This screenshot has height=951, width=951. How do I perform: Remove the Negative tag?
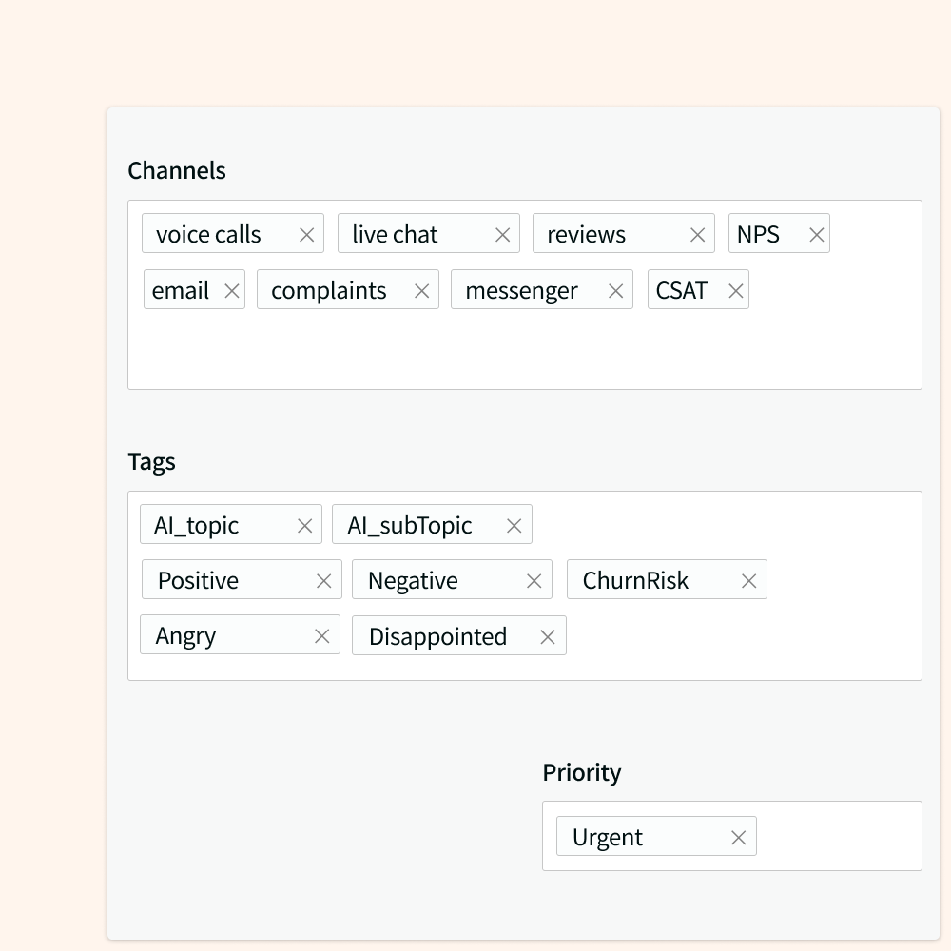click(534, 579)
